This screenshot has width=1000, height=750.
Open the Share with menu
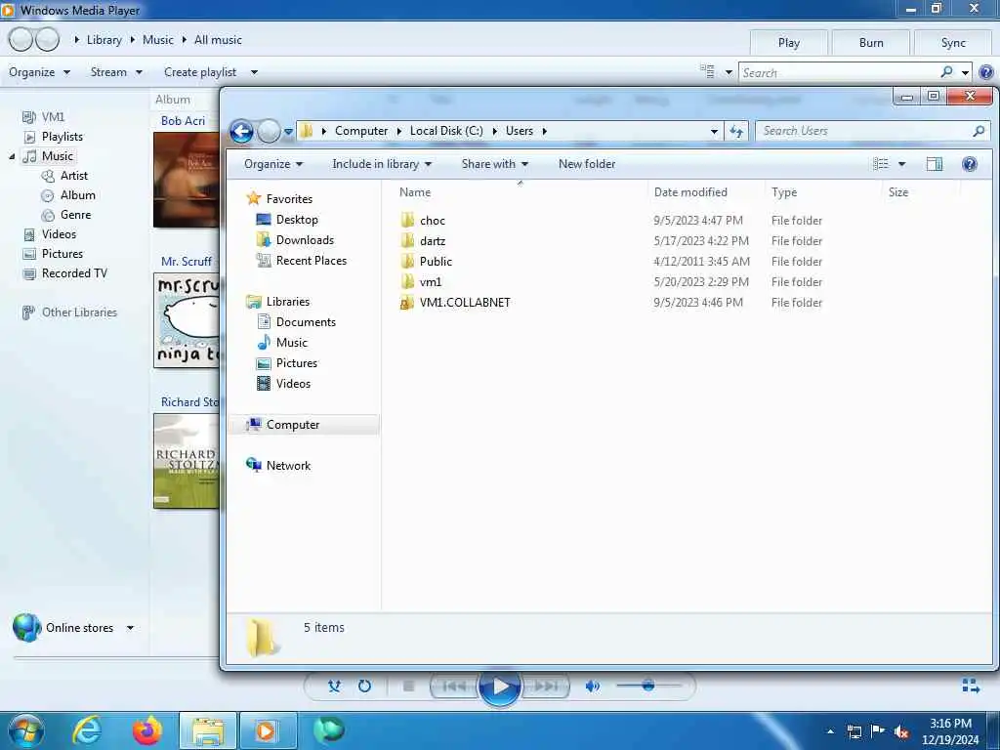[495, 164]
